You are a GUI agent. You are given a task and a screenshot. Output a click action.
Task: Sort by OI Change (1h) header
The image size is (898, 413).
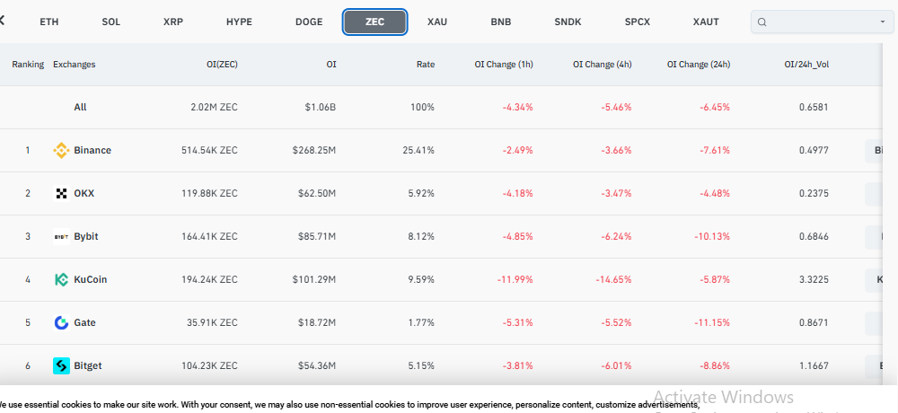[x=504, y=64]
